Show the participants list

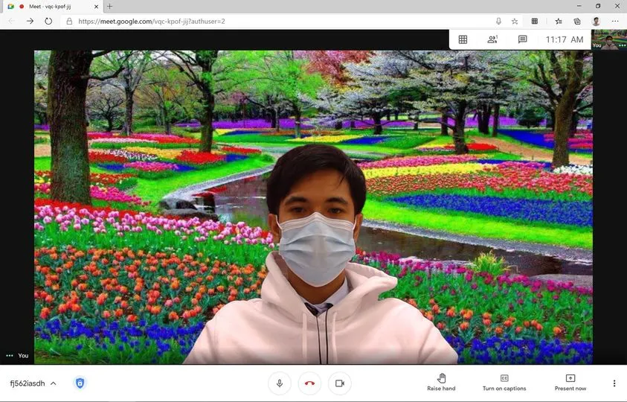click(x=492, y=39)
